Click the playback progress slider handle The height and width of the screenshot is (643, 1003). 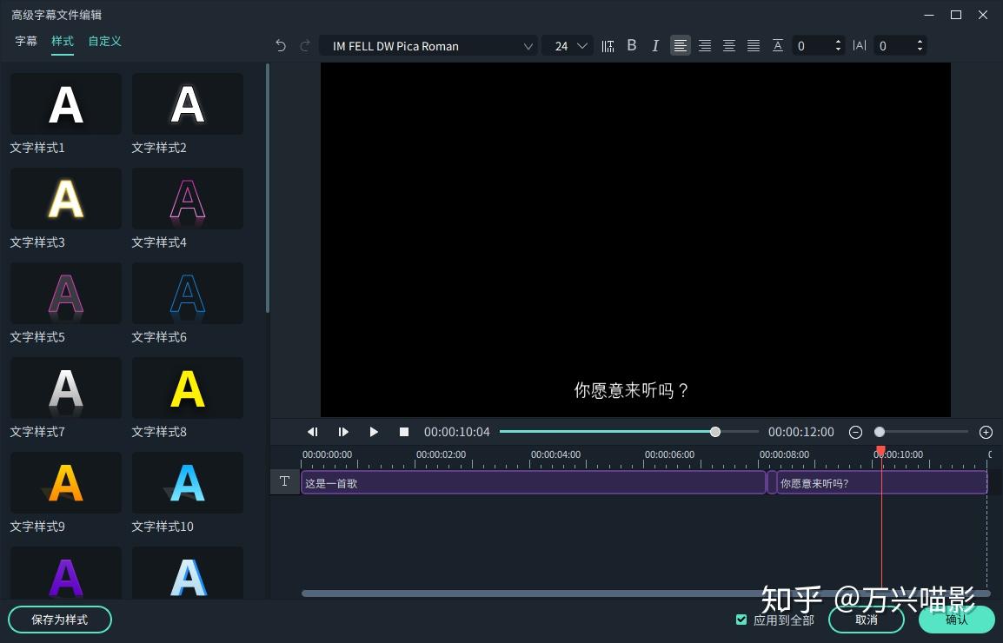coord(715,432)
